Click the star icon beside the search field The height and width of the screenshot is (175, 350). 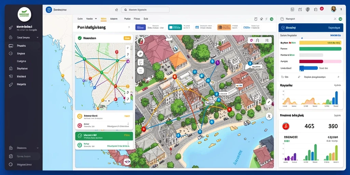(x=116, y=10)
